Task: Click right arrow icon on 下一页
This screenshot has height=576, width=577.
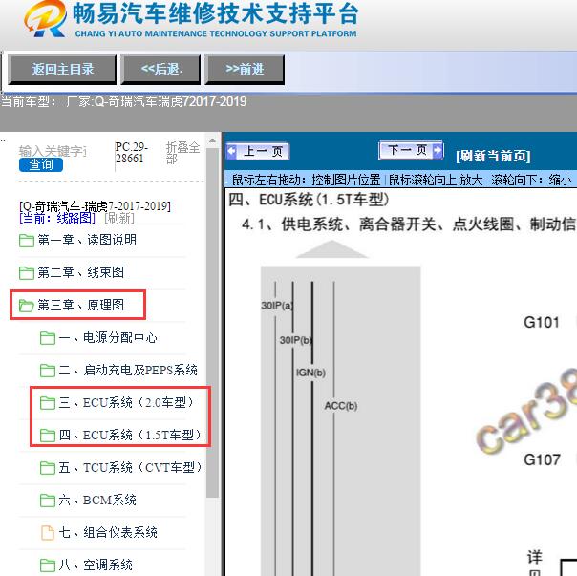Action: (438, 150)
